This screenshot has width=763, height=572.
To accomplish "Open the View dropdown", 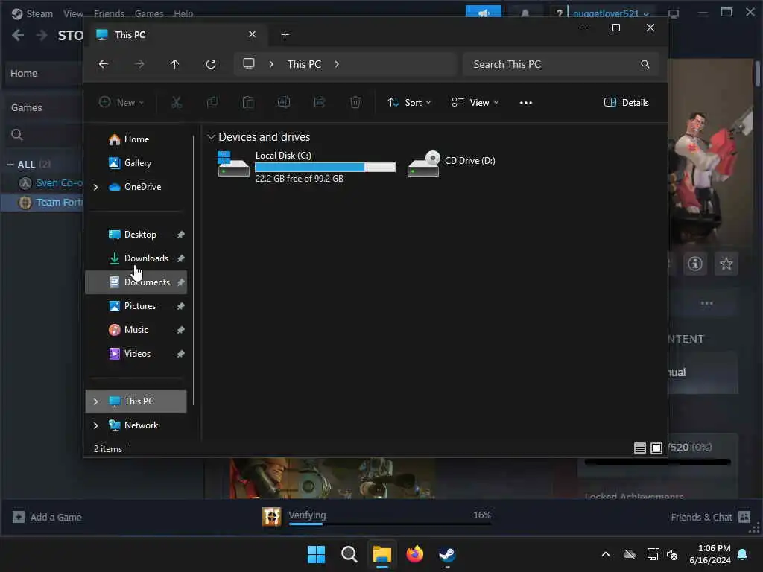I will coord(475,102).
